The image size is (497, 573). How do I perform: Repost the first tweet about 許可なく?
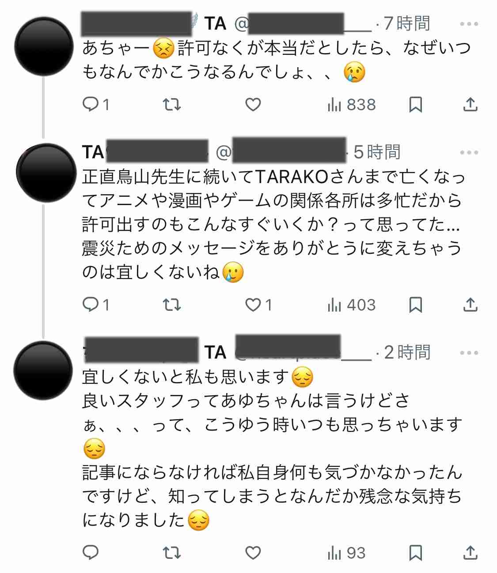(x=172, y=105)
